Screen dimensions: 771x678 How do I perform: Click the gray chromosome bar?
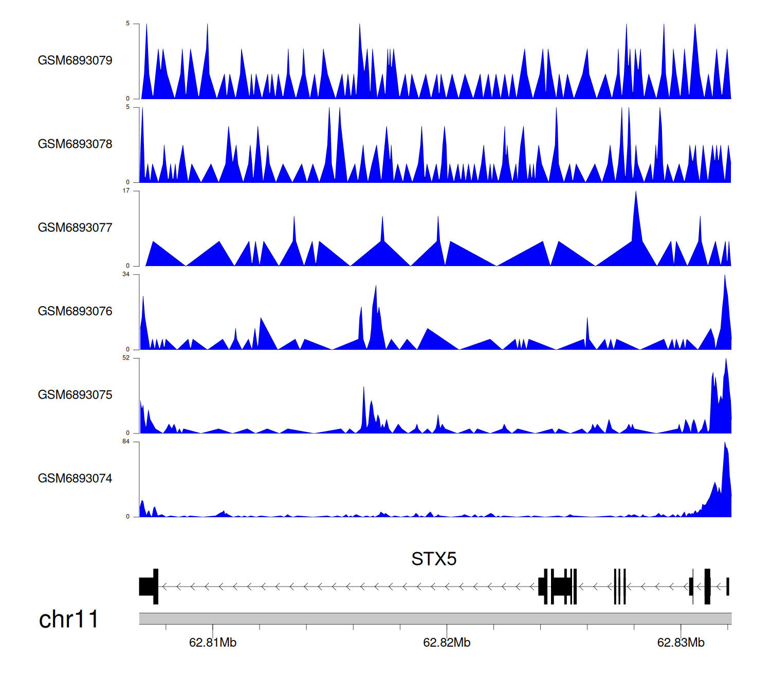point(435,618)
